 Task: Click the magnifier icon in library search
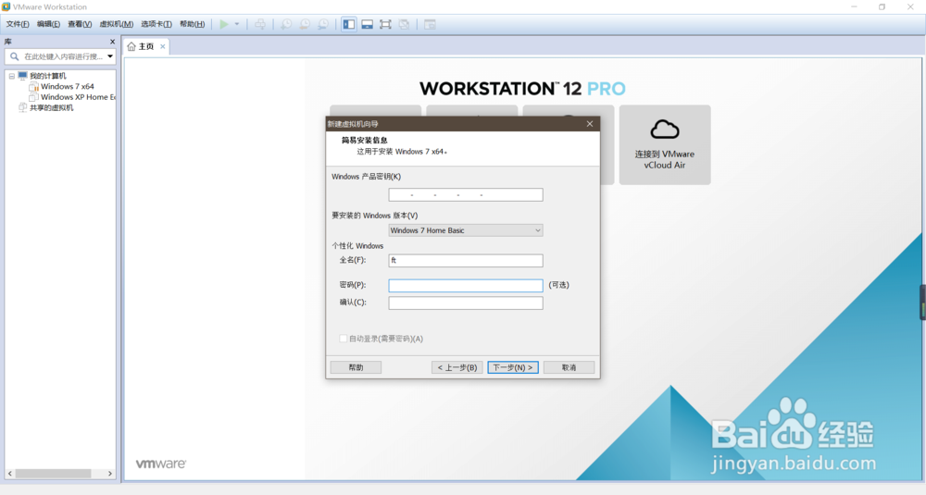15,56
